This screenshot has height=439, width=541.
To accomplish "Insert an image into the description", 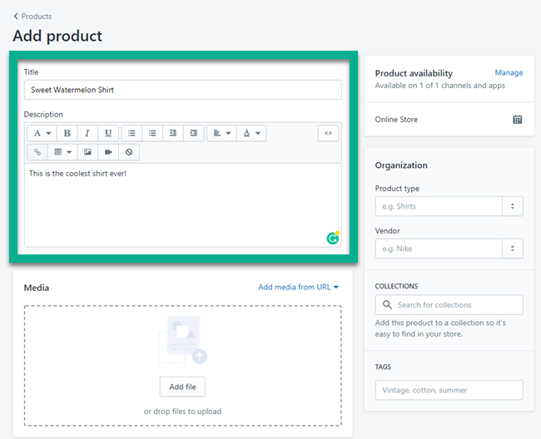I will tap(87, 152).
